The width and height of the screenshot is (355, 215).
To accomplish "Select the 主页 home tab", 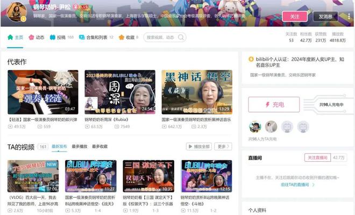I will coord(16,37).
